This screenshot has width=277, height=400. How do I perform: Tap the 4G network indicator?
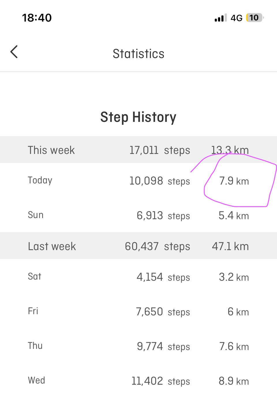pyautogui.click(x=236, y=18)
